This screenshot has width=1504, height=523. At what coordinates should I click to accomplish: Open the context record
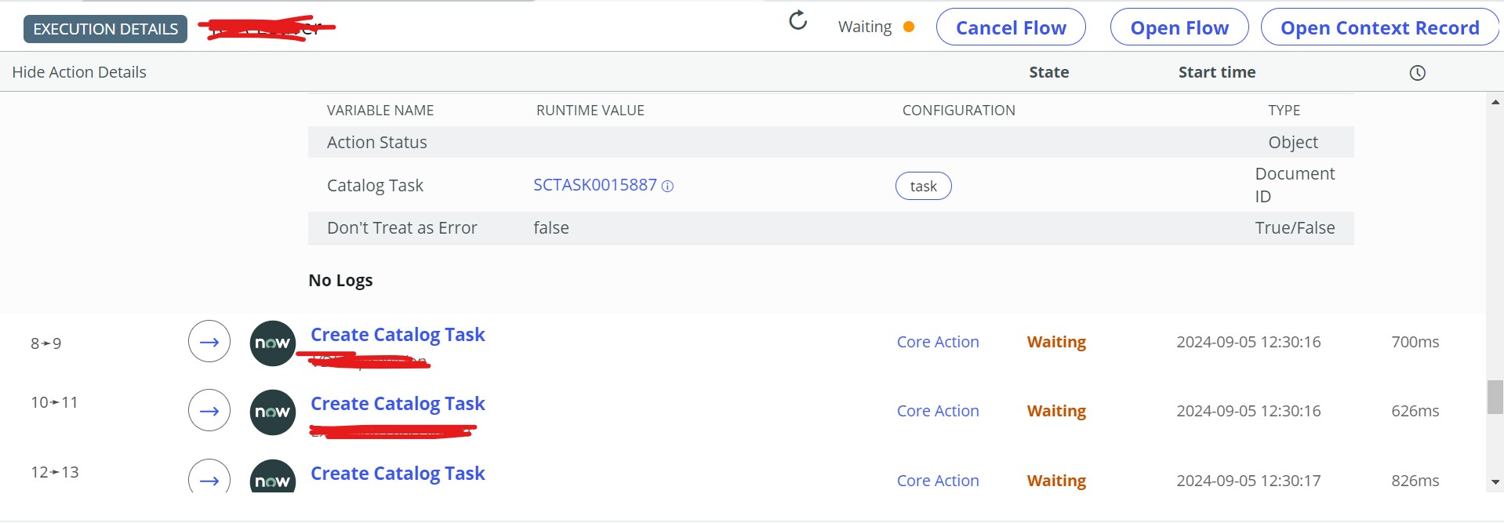point(1379,27)
